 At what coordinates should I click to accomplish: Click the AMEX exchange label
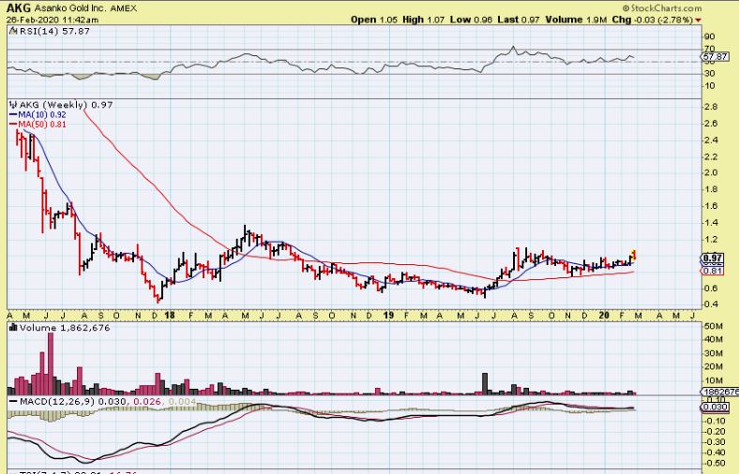point(124,8)
